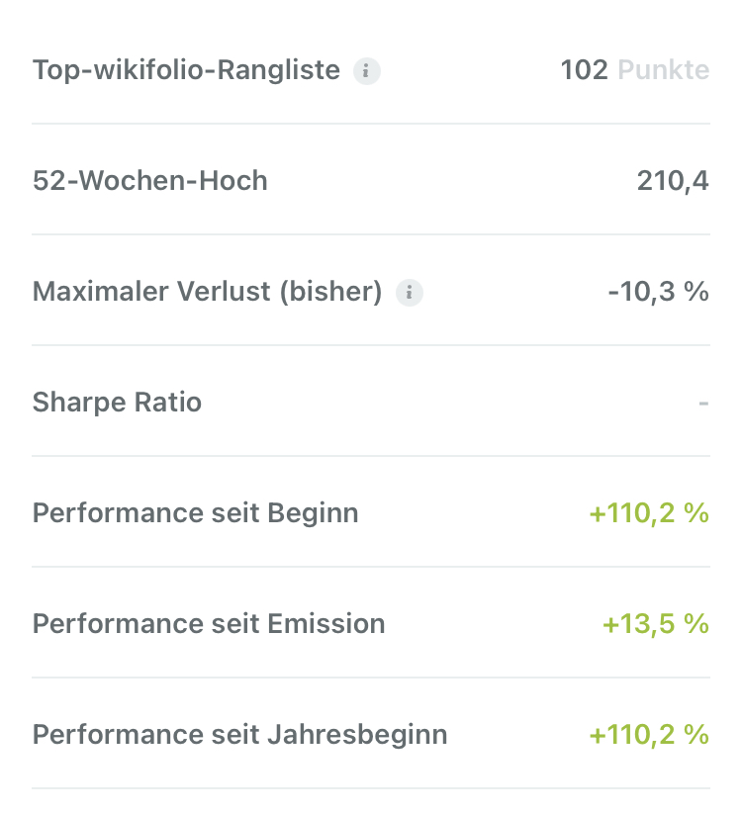
Task: Click the Top-wikifolio-Rangliste label
Action: 186,70
